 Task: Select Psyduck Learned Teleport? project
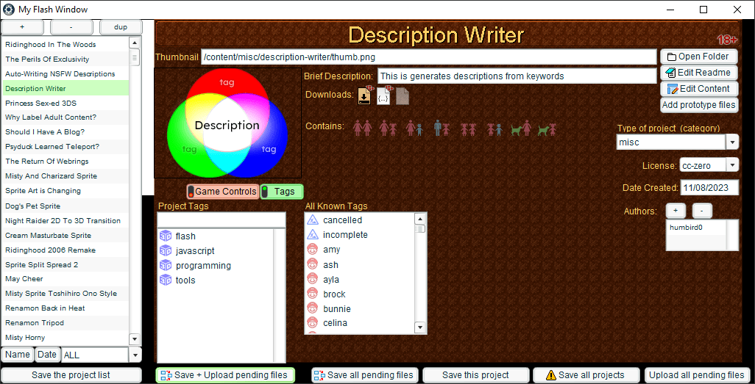pyautogui.click(x=65, y=147)
